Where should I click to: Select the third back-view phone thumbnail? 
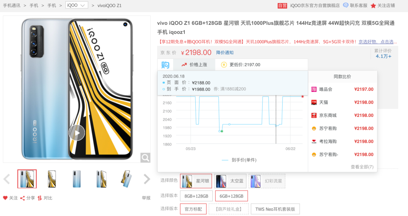click(76, 179)
